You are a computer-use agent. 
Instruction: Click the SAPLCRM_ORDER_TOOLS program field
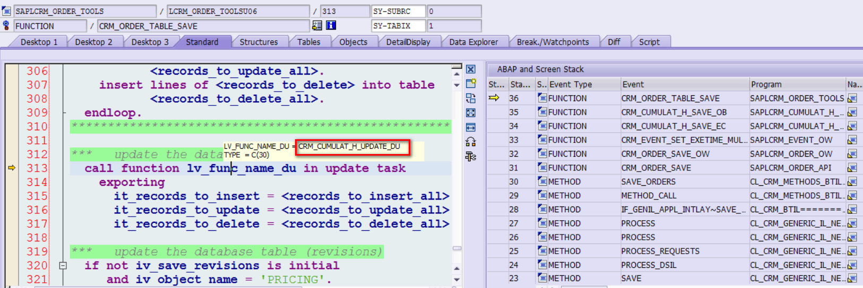click(x=85, y=11)
